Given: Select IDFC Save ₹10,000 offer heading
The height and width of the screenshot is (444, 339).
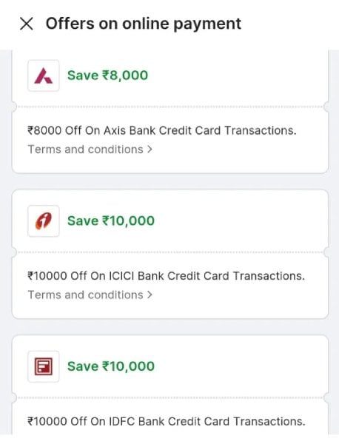Looking at the screenshot, I should tap(111, 366).
